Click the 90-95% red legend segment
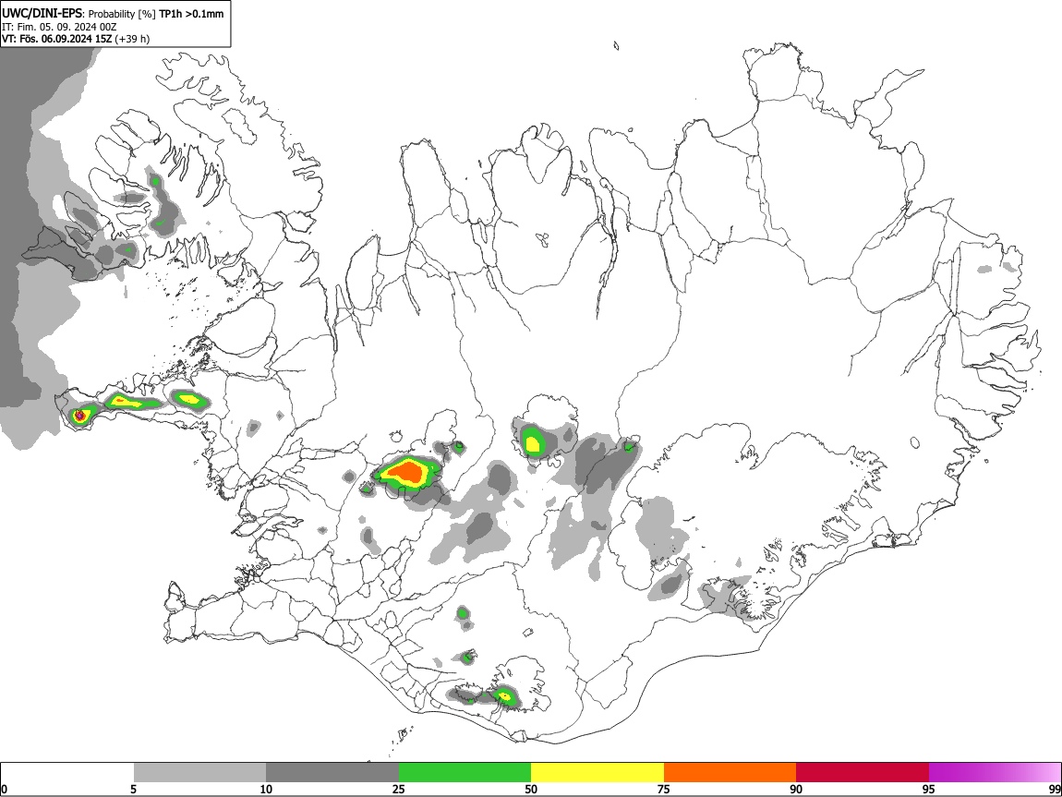The image size is (1062, 797). click(x=863, y=772)
